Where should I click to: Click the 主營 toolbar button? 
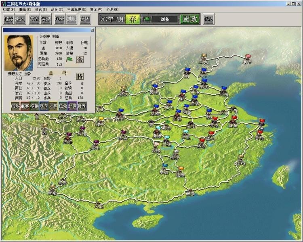(59, 19)
